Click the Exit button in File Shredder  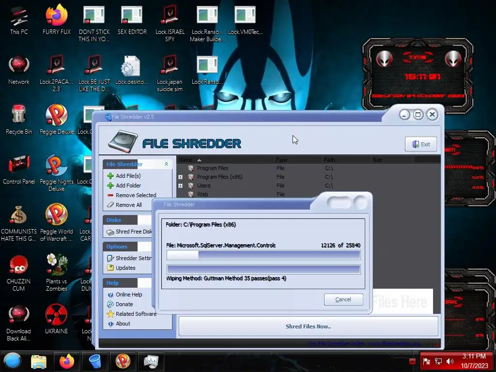click(421, 144)
